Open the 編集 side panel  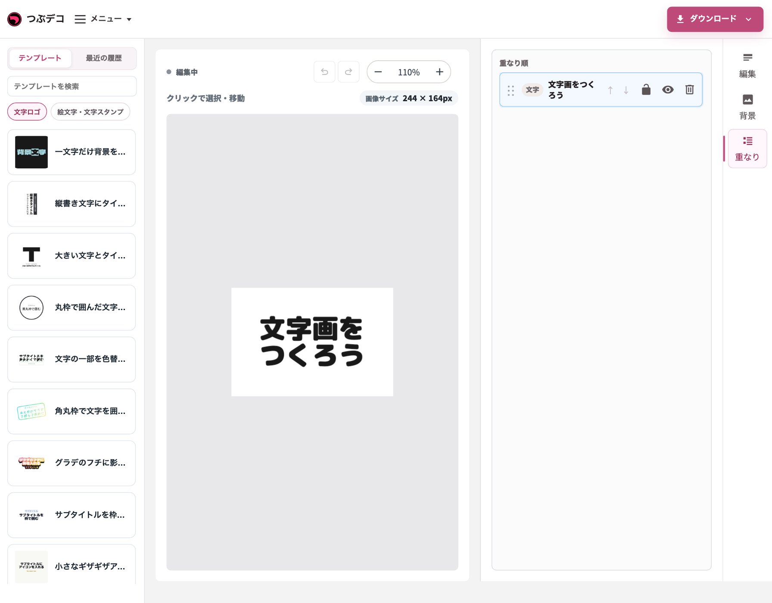point(747,65)
